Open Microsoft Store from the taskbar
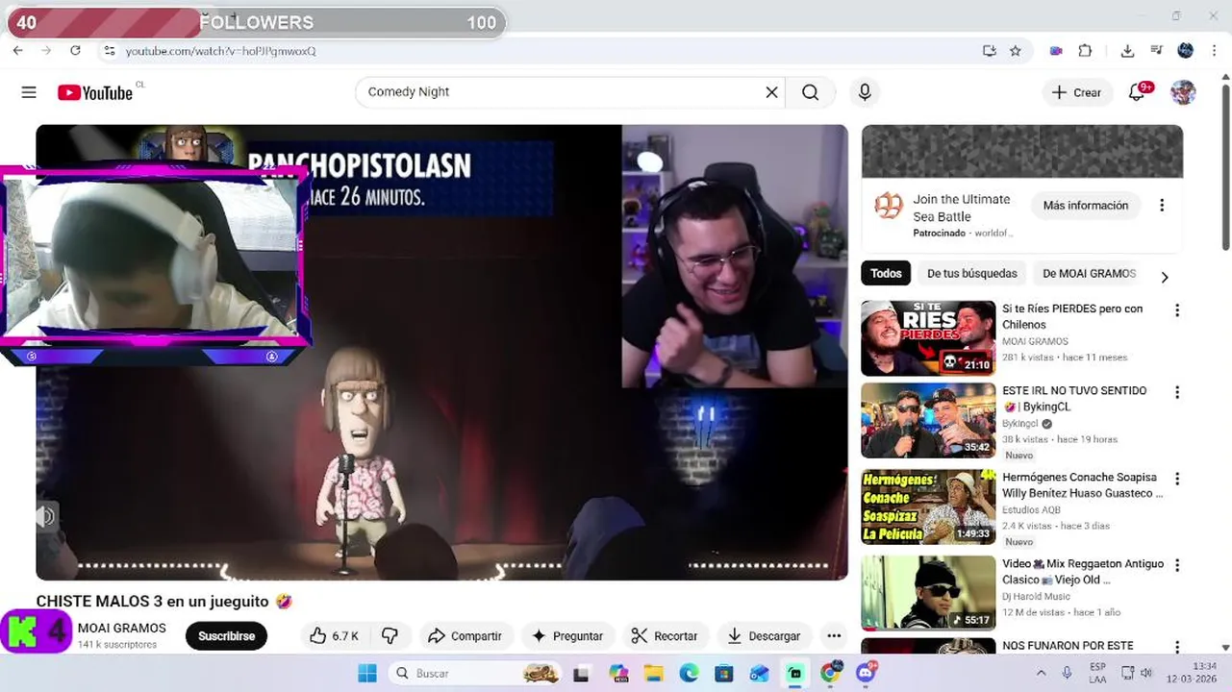Screen dimensions: 1232x692 click(724, 674)
